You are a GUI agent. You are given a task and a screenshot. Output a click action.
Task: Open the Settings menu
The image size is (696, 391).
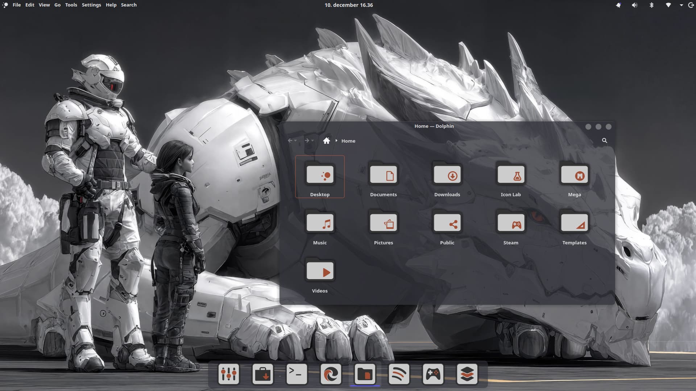coord(91,5)
